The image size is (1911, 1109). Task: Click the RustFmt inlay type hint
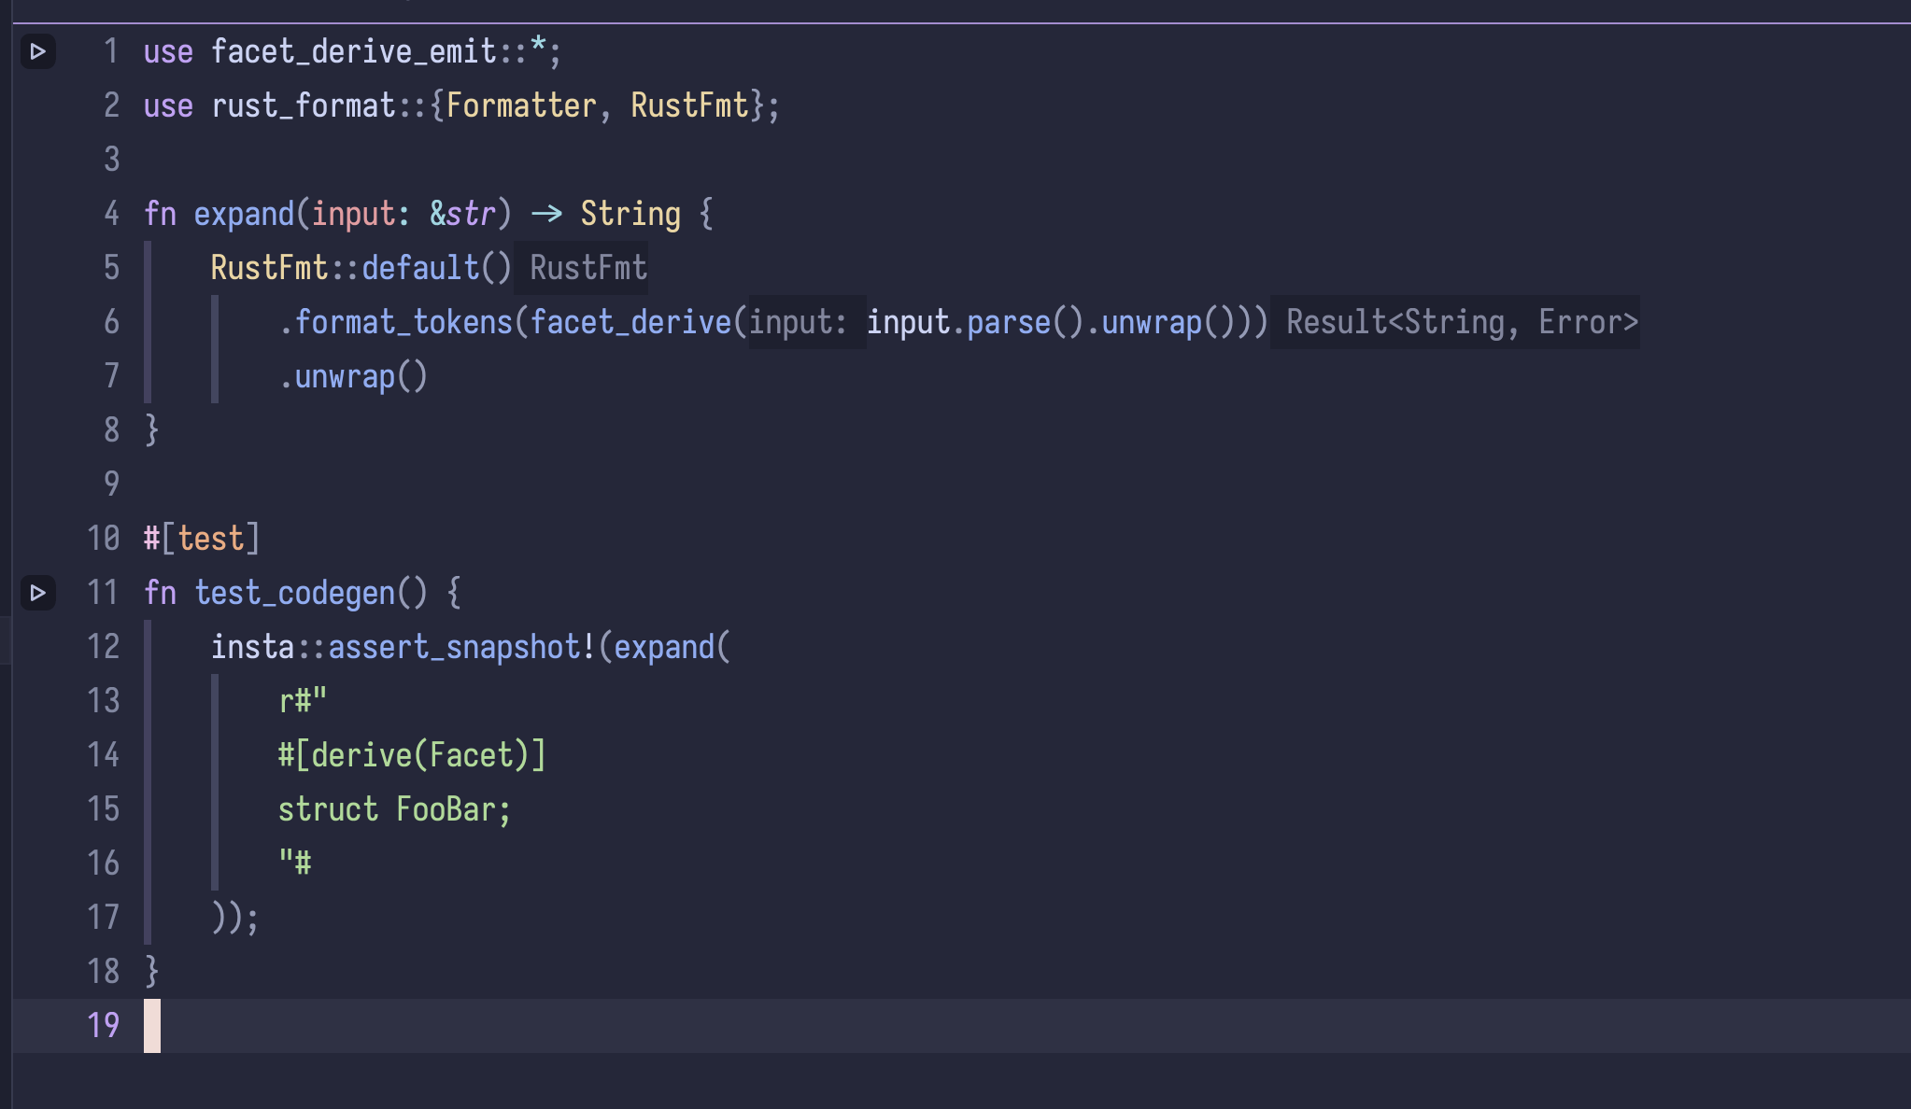(x=587, y=269)
